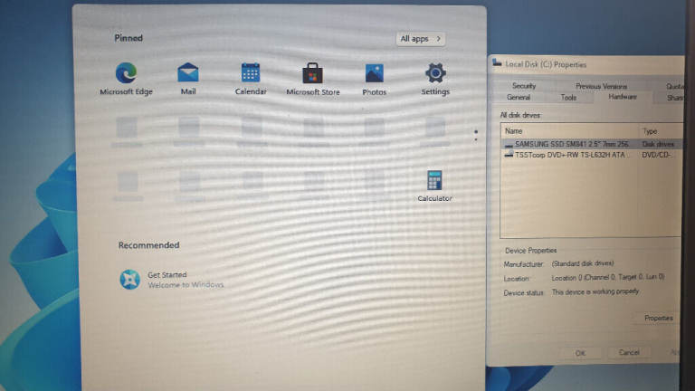
Task: Switch to the Previous Versions tab
Action: (x=601, y=87)
